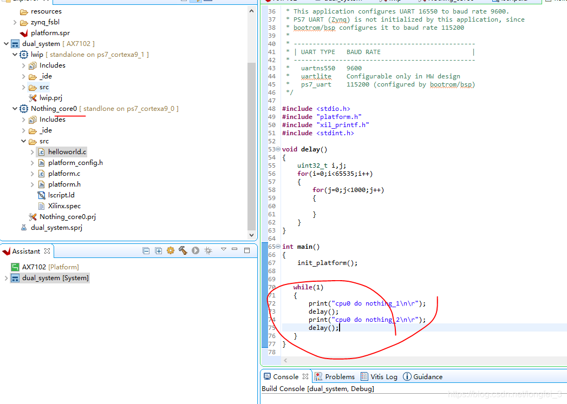Select AX7102 [Platform] in Assistant
This screenshot has width=567, height=404.
click(x=50, y=267)
